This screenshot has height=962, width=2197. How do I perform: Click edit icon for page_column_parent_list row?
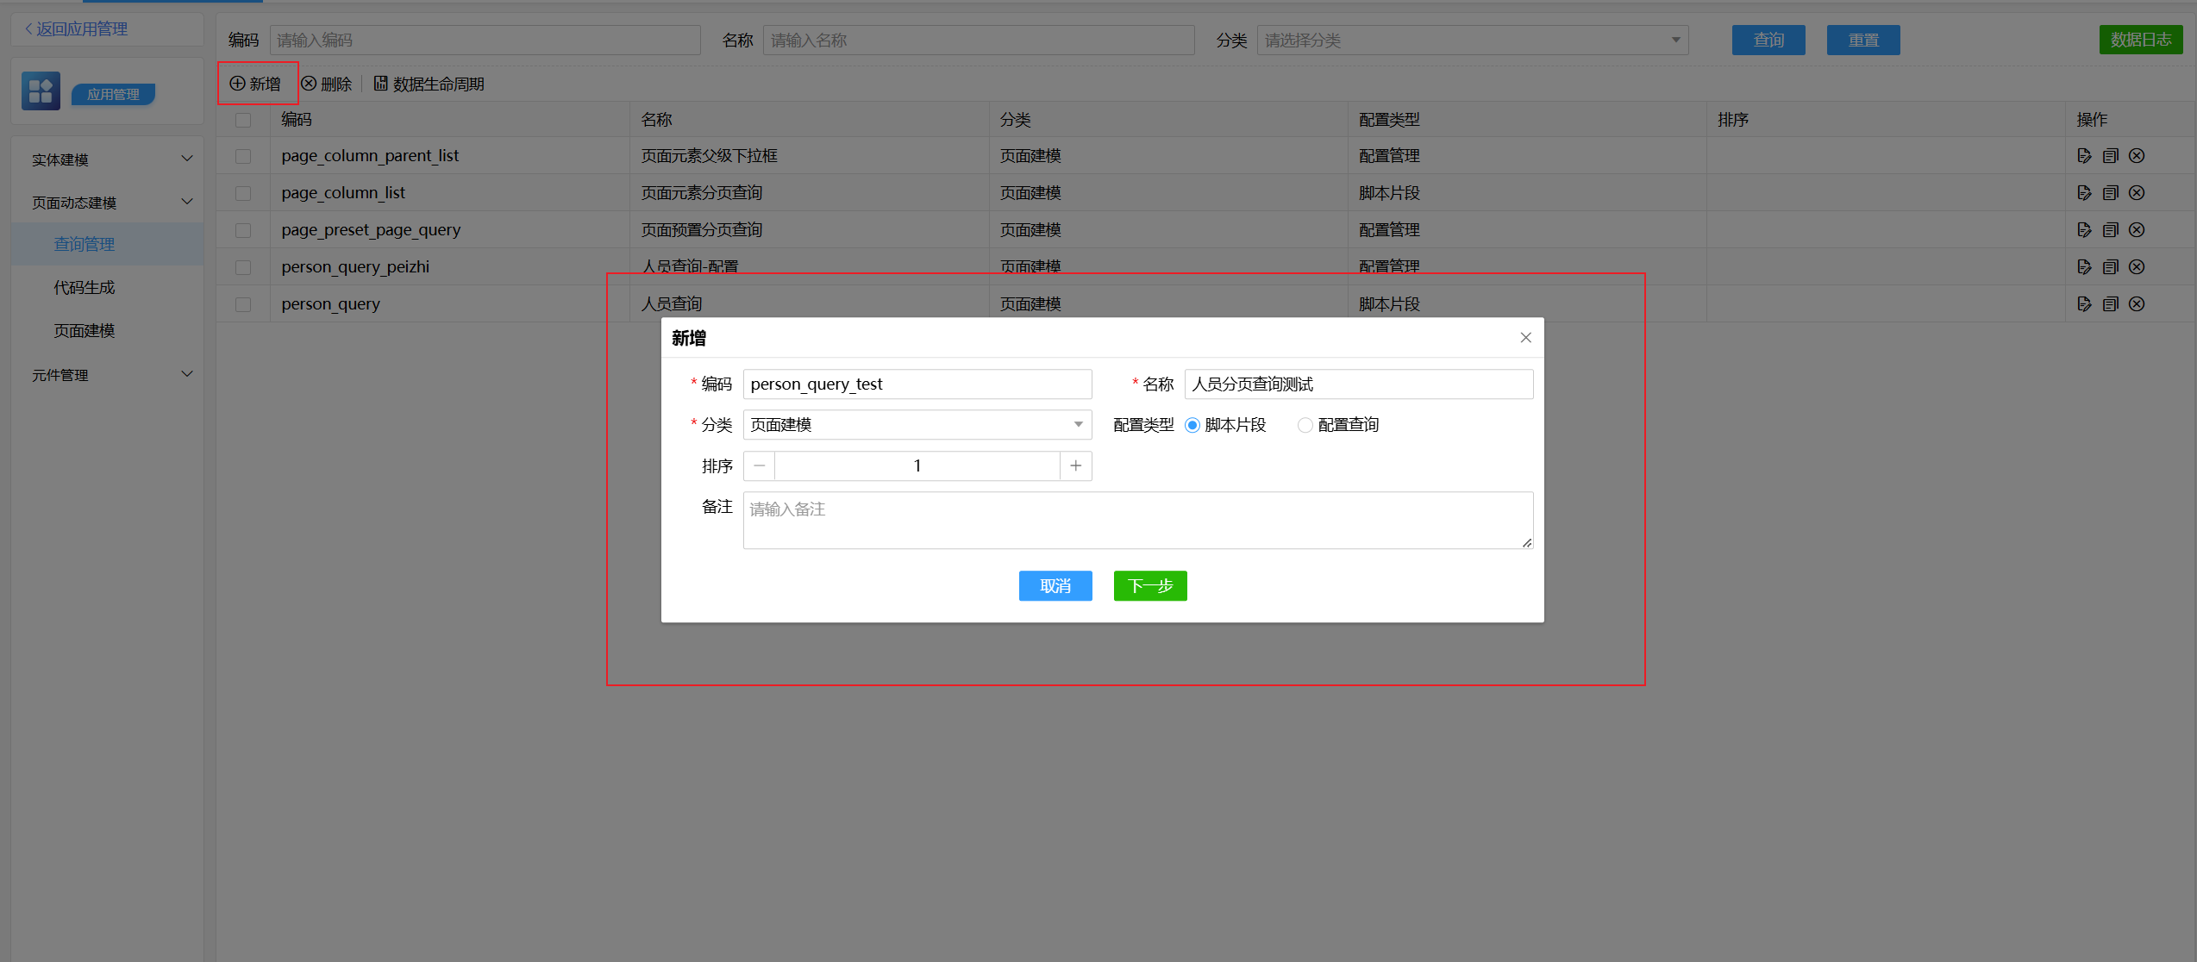tap(2084, 156)
